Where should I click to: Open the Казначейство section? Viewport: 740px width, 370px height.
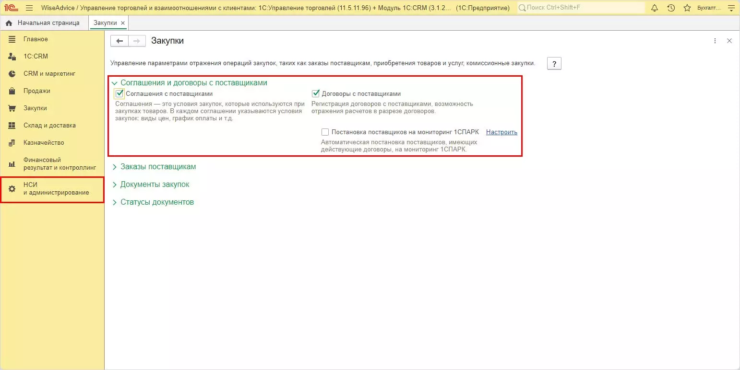pos(52,143)
